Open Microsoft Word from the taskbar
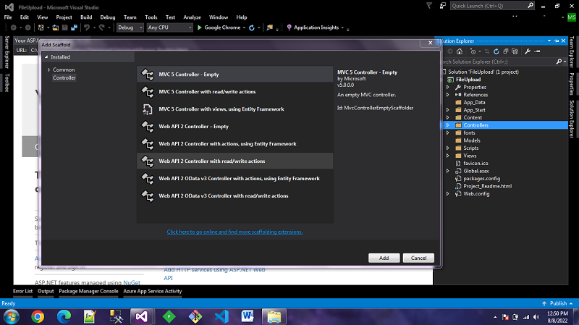This screenshot has height=325, width=579. [248, 316]
